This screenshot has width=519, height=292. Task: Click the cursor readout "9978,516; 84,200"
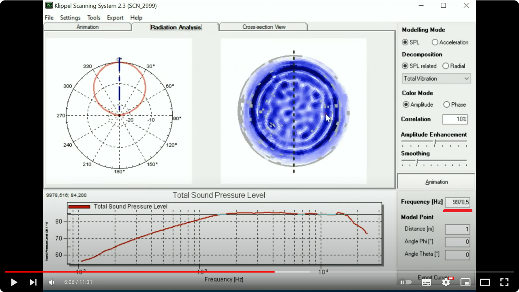(x=66, y=195)
